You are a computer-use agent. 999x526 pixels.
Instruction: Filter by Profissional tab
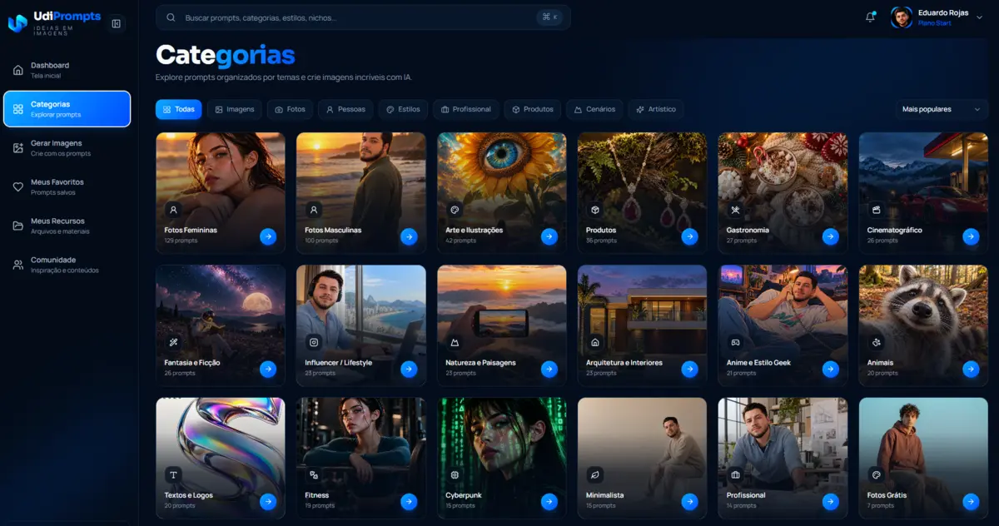[x=466, y=109]
